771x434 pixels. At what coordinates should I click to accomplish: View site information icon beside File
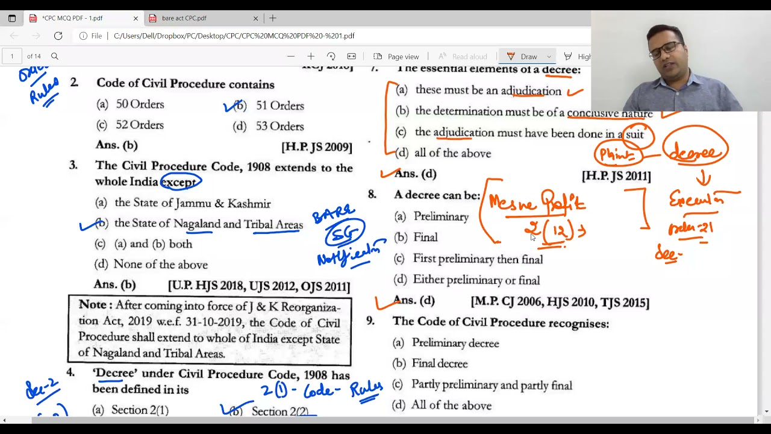point(83,36)
